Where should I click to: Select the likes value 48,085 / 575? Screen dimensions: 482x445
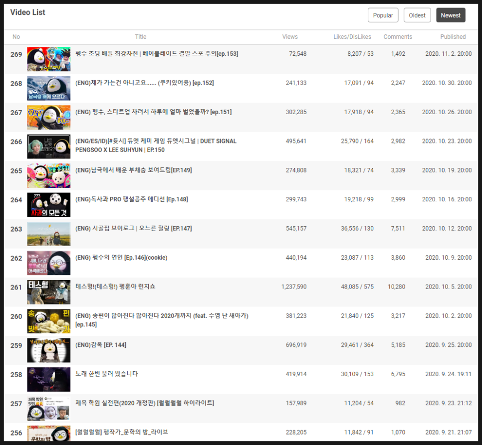click(357, 287)
